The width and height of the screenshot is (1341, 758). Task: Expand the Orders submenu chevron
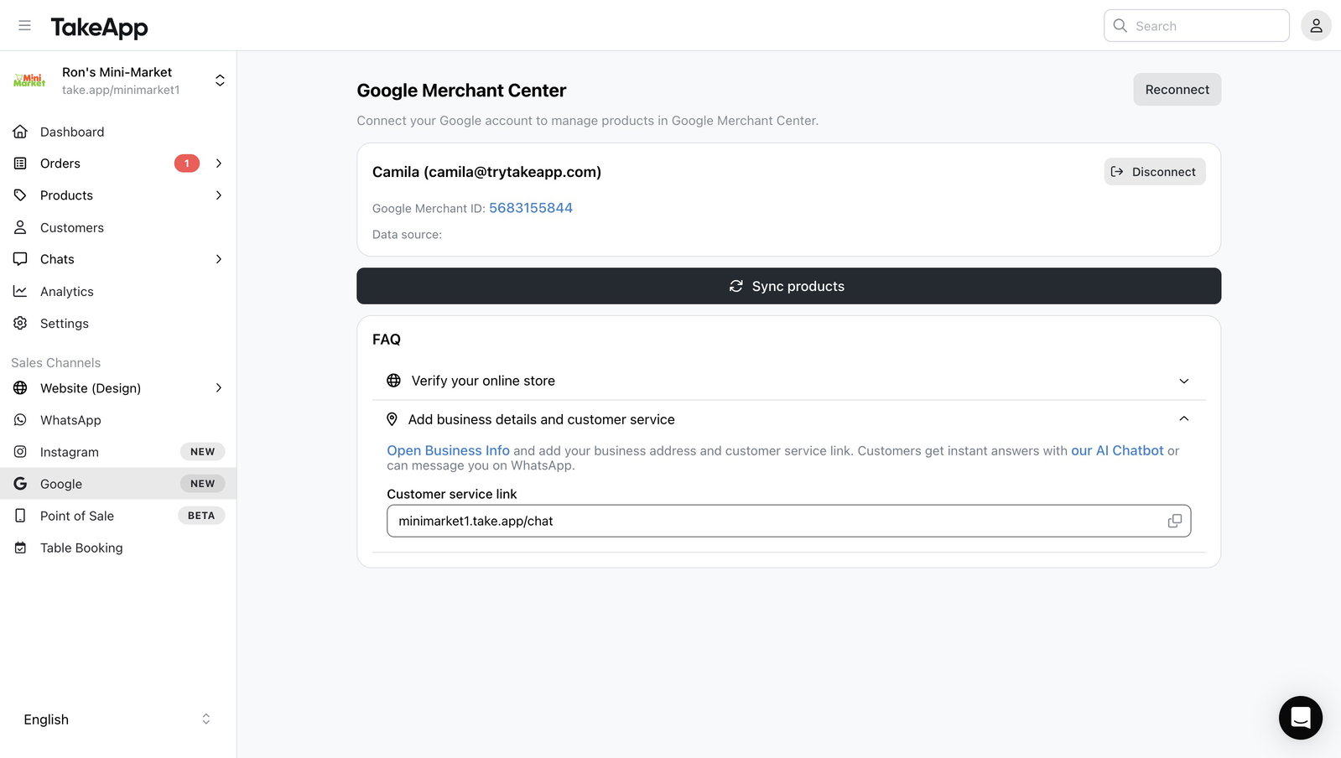pos(219,164)
